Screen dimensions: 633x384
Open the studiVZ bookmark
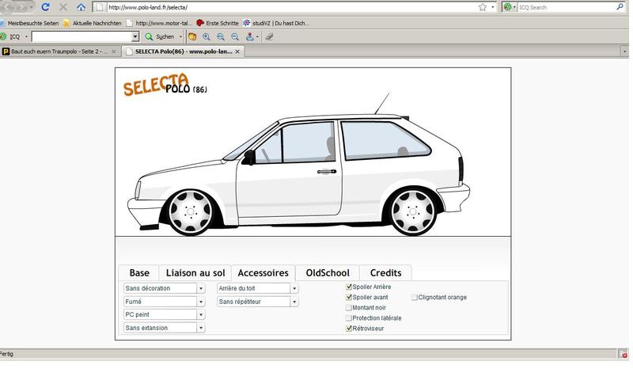(276, 24)
